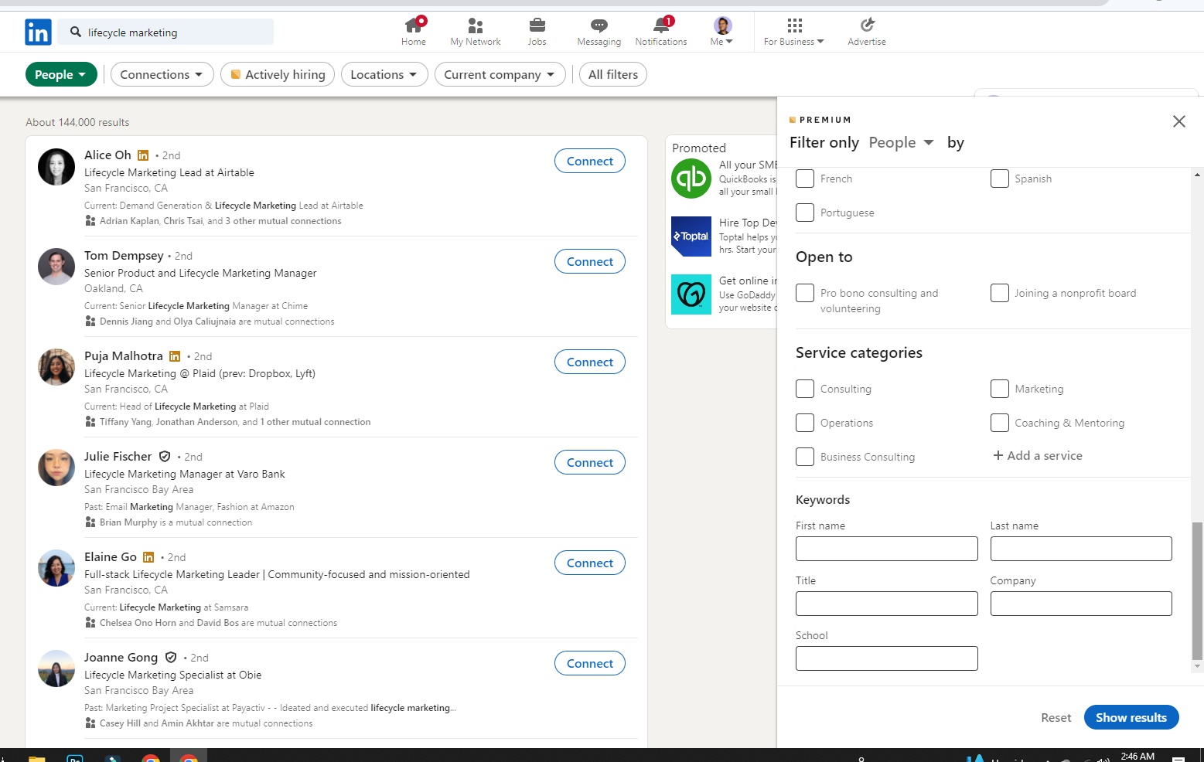
Task: Expand the Locations filter dropdown
Action: [384, 74]
